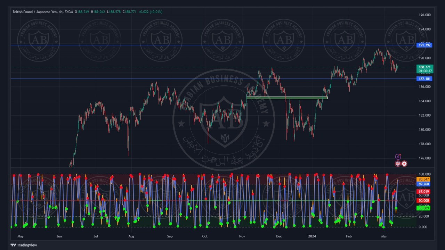Click the red 67.019 indicator value label
445x250 pixels.
click(423, 192)
